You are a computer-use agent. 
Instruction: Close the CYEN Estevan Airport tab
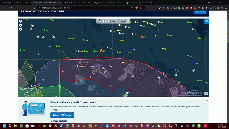pos(60,3)
